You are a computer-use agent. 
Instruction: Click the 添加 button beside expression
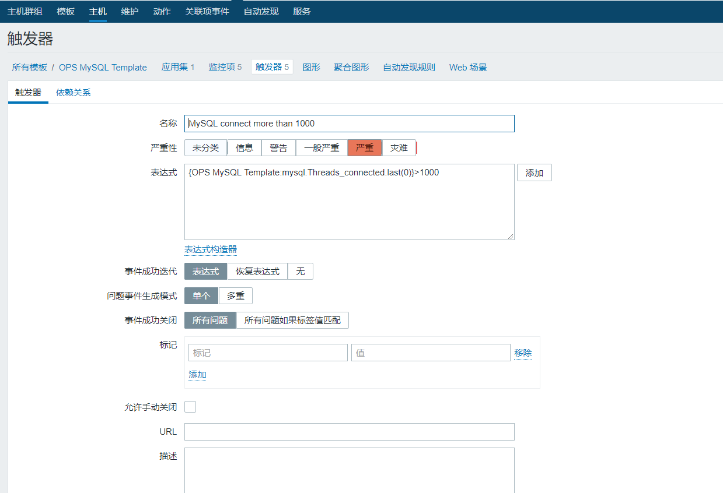[x=535, y=173]
